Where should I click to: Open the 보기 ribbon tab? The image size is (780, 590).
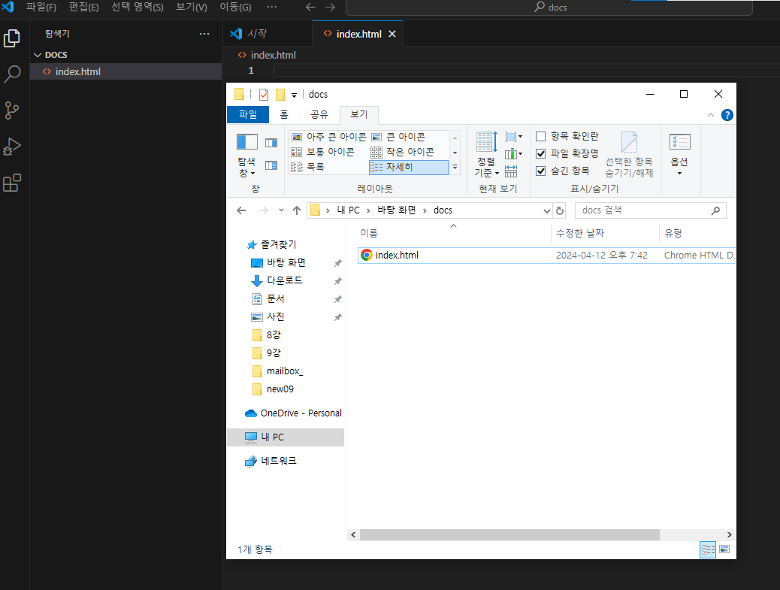(358, 114)
